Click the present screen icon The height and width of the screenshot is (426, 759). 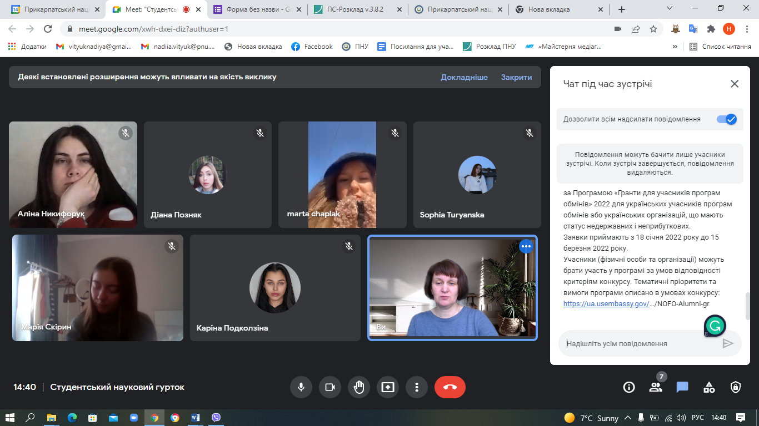pyautogui.click(x=388, y=387)
